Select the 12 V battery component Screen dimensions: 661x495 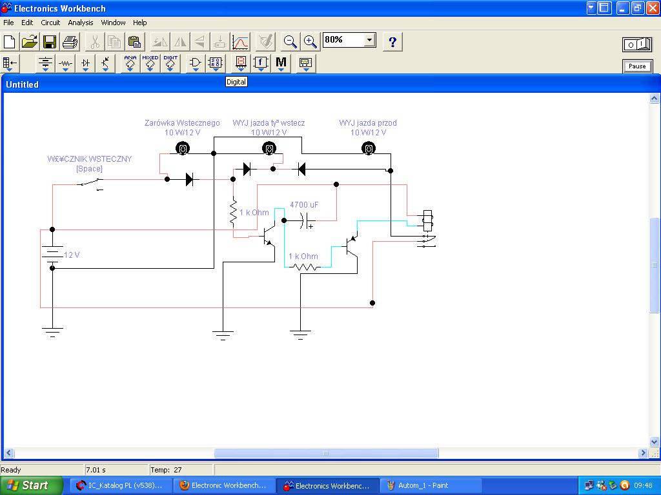click(52, 254)
